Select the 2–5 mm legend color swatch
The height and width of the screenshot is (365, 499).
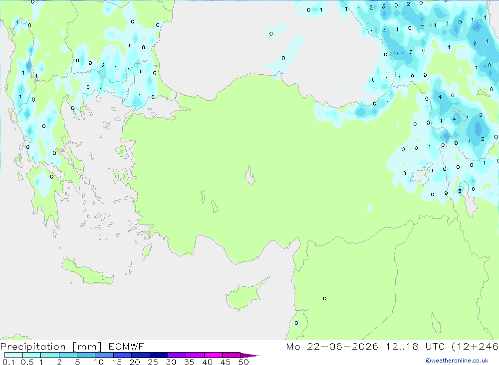click(68, 355)
